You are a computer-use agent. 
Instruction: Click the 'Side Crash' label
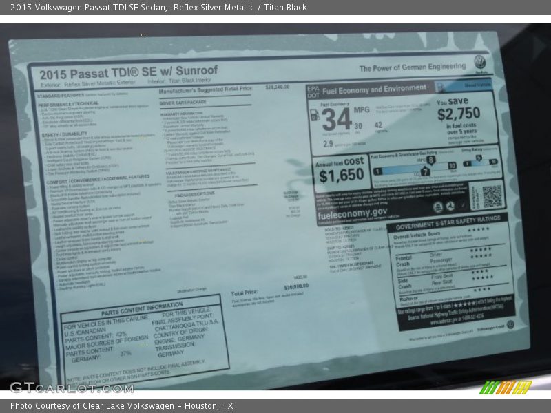point(404,284)
